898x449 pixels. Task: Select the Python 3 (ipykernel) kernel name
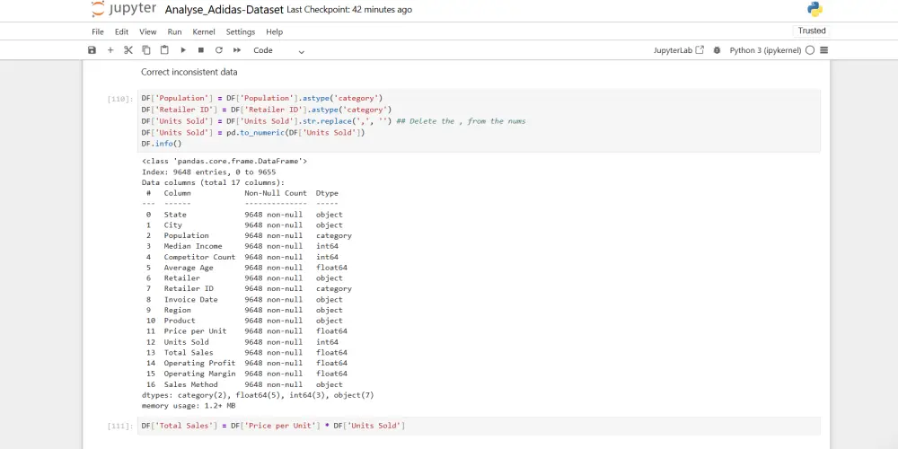(765, 50)
